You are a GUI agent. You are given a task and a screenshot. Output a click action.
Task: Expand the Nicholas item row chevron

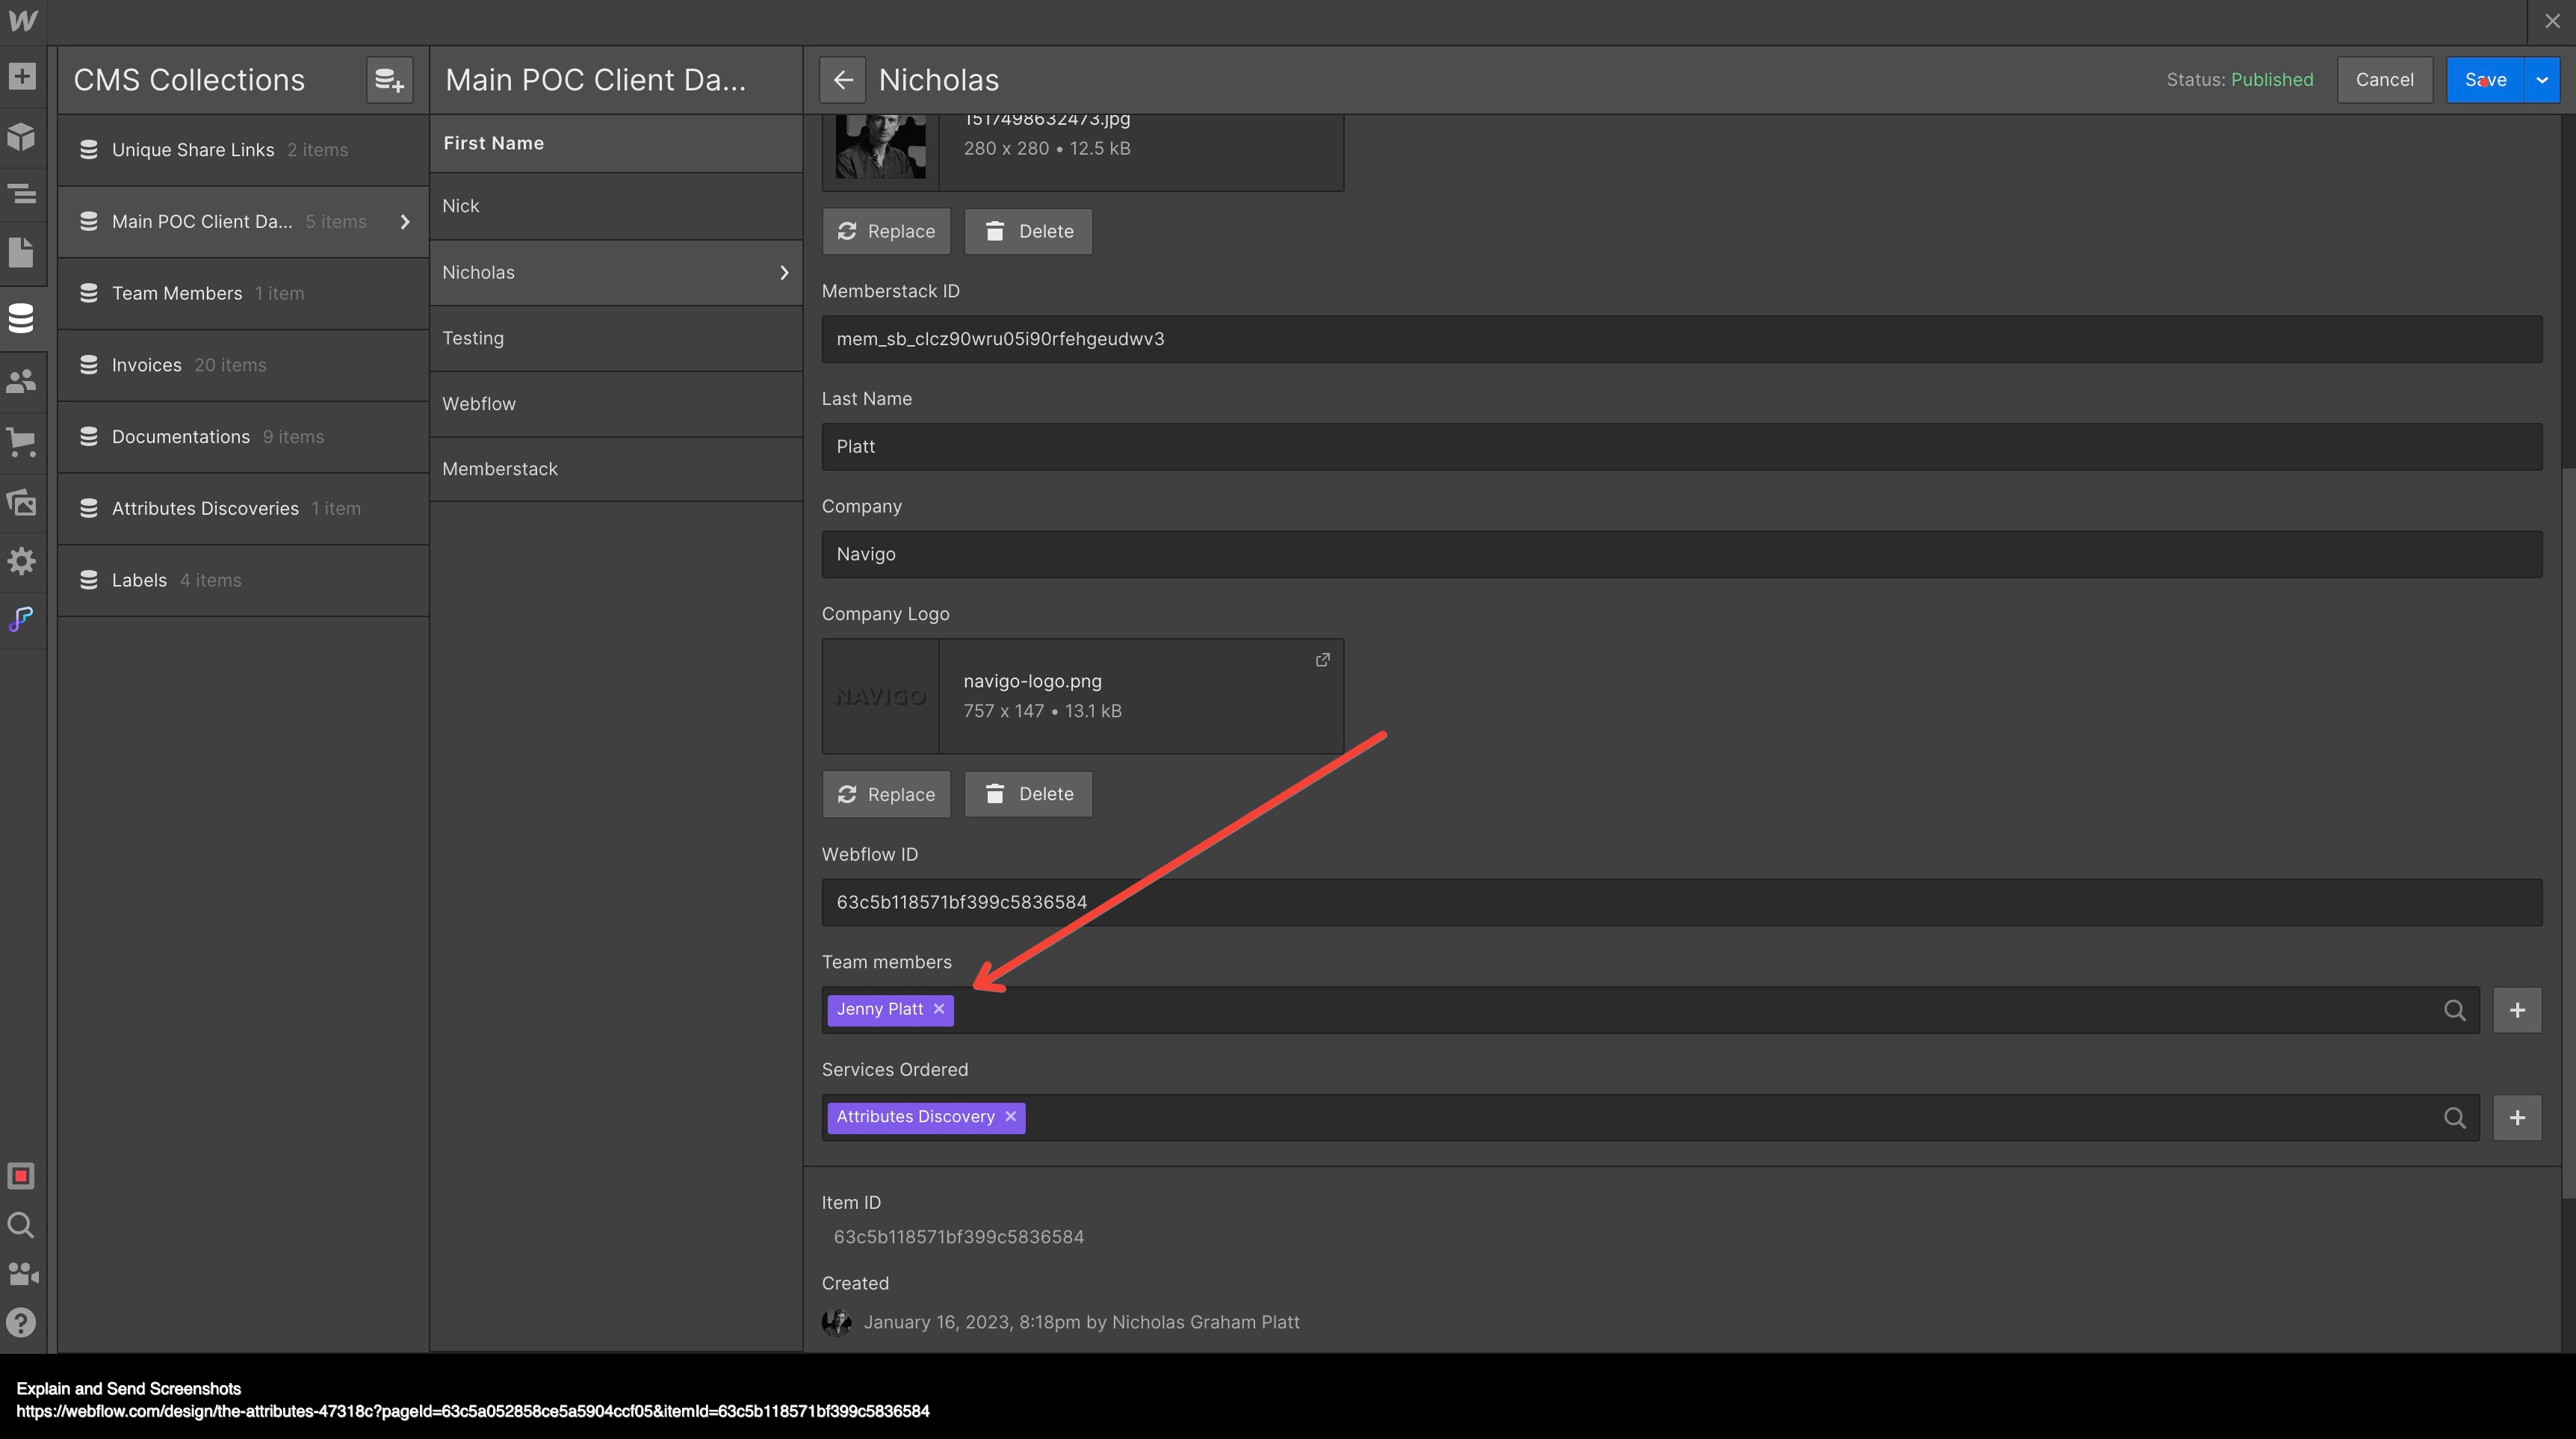[783, 272]
